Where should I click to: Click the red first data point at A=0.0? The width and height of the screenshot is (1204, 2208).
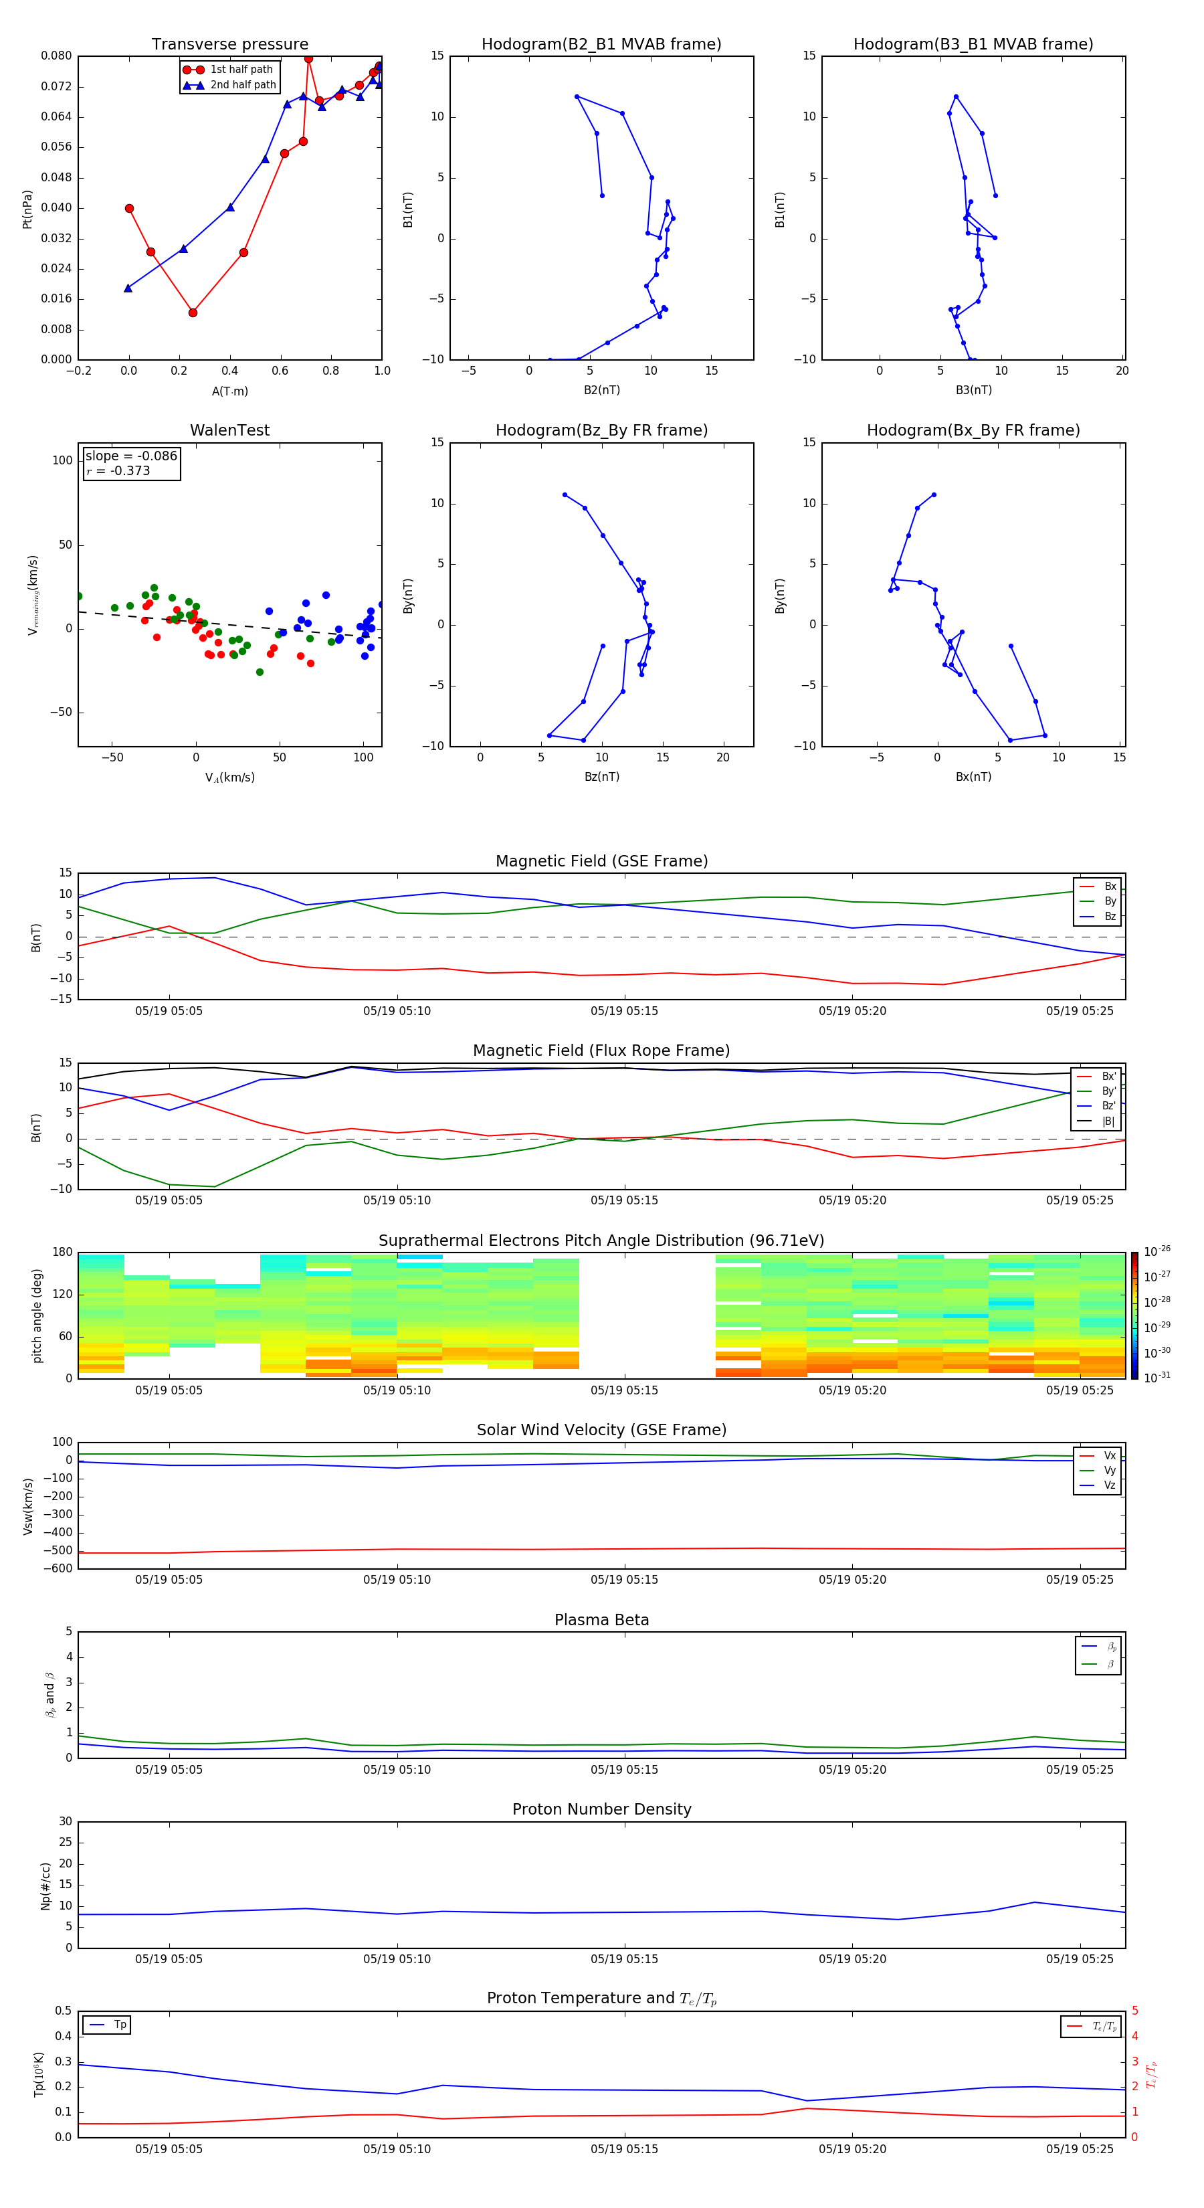tap(129, 208)
